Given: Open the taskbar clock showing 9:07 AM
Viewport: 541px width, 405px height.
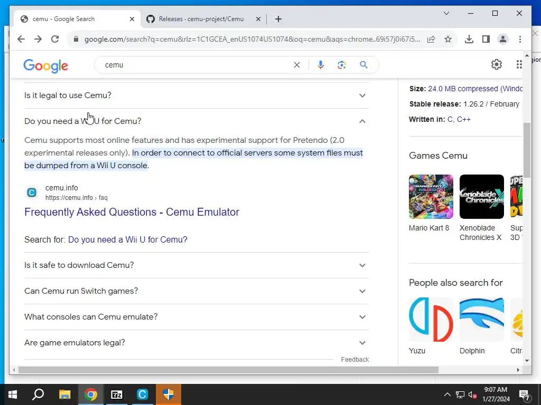Looking at the screenshot, I should (496, 394).
